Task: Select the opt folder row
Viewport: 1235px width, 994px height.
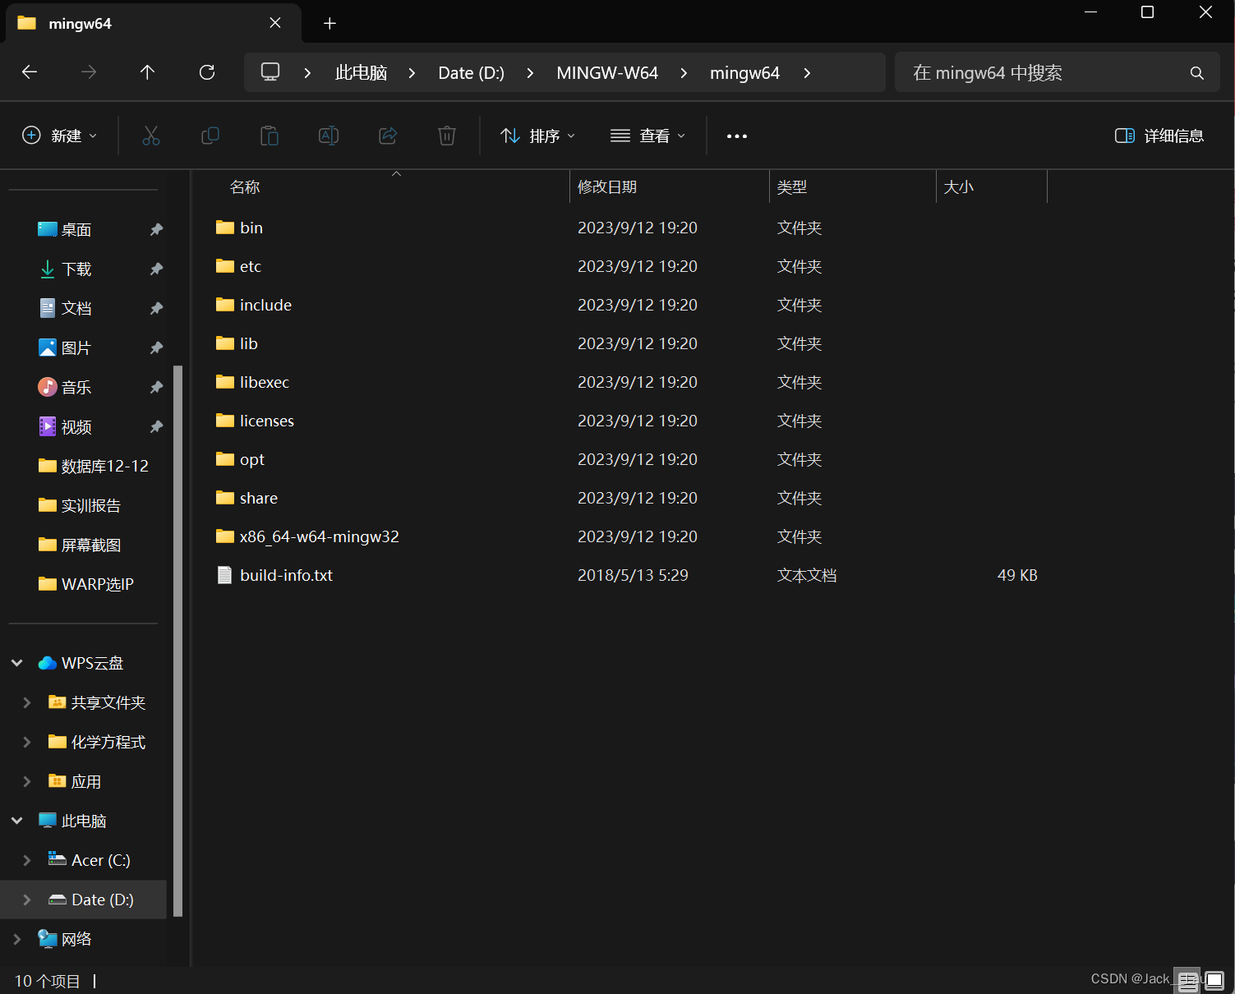Action: [x=630, y=459]
